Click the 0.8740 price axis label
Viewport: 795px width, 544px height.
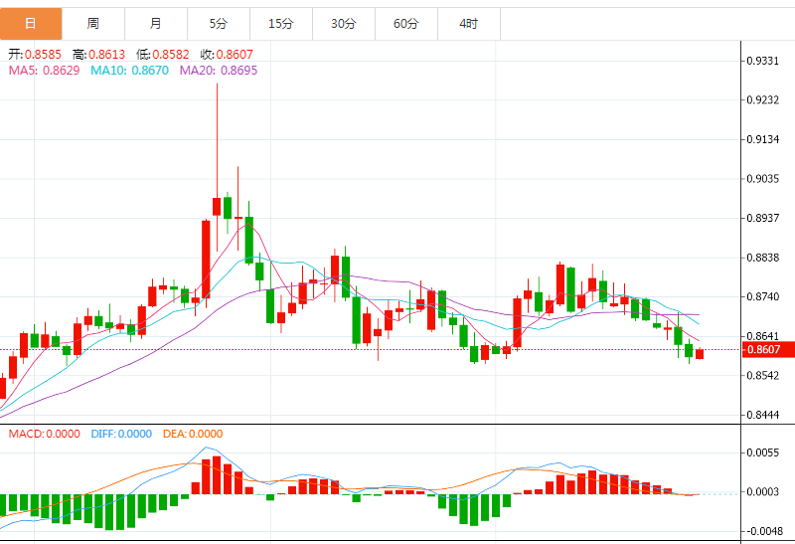click(763, 297)
